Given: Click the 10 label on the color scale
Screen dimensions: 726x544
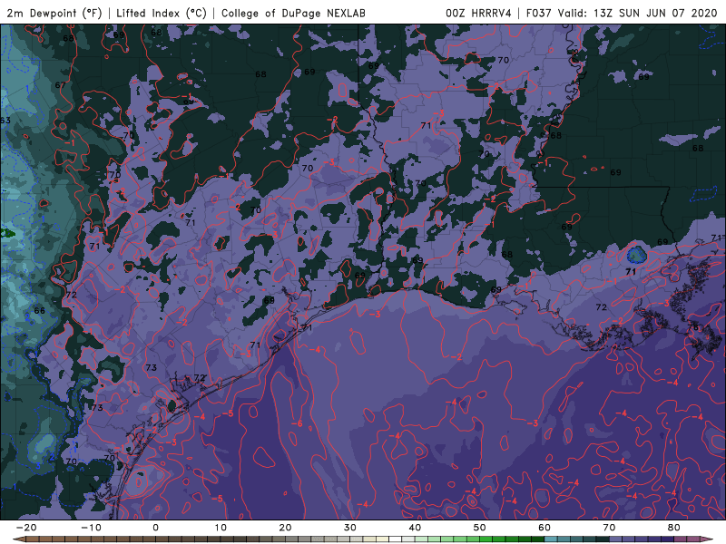Looking at the screenshot, I should (221, 528).
